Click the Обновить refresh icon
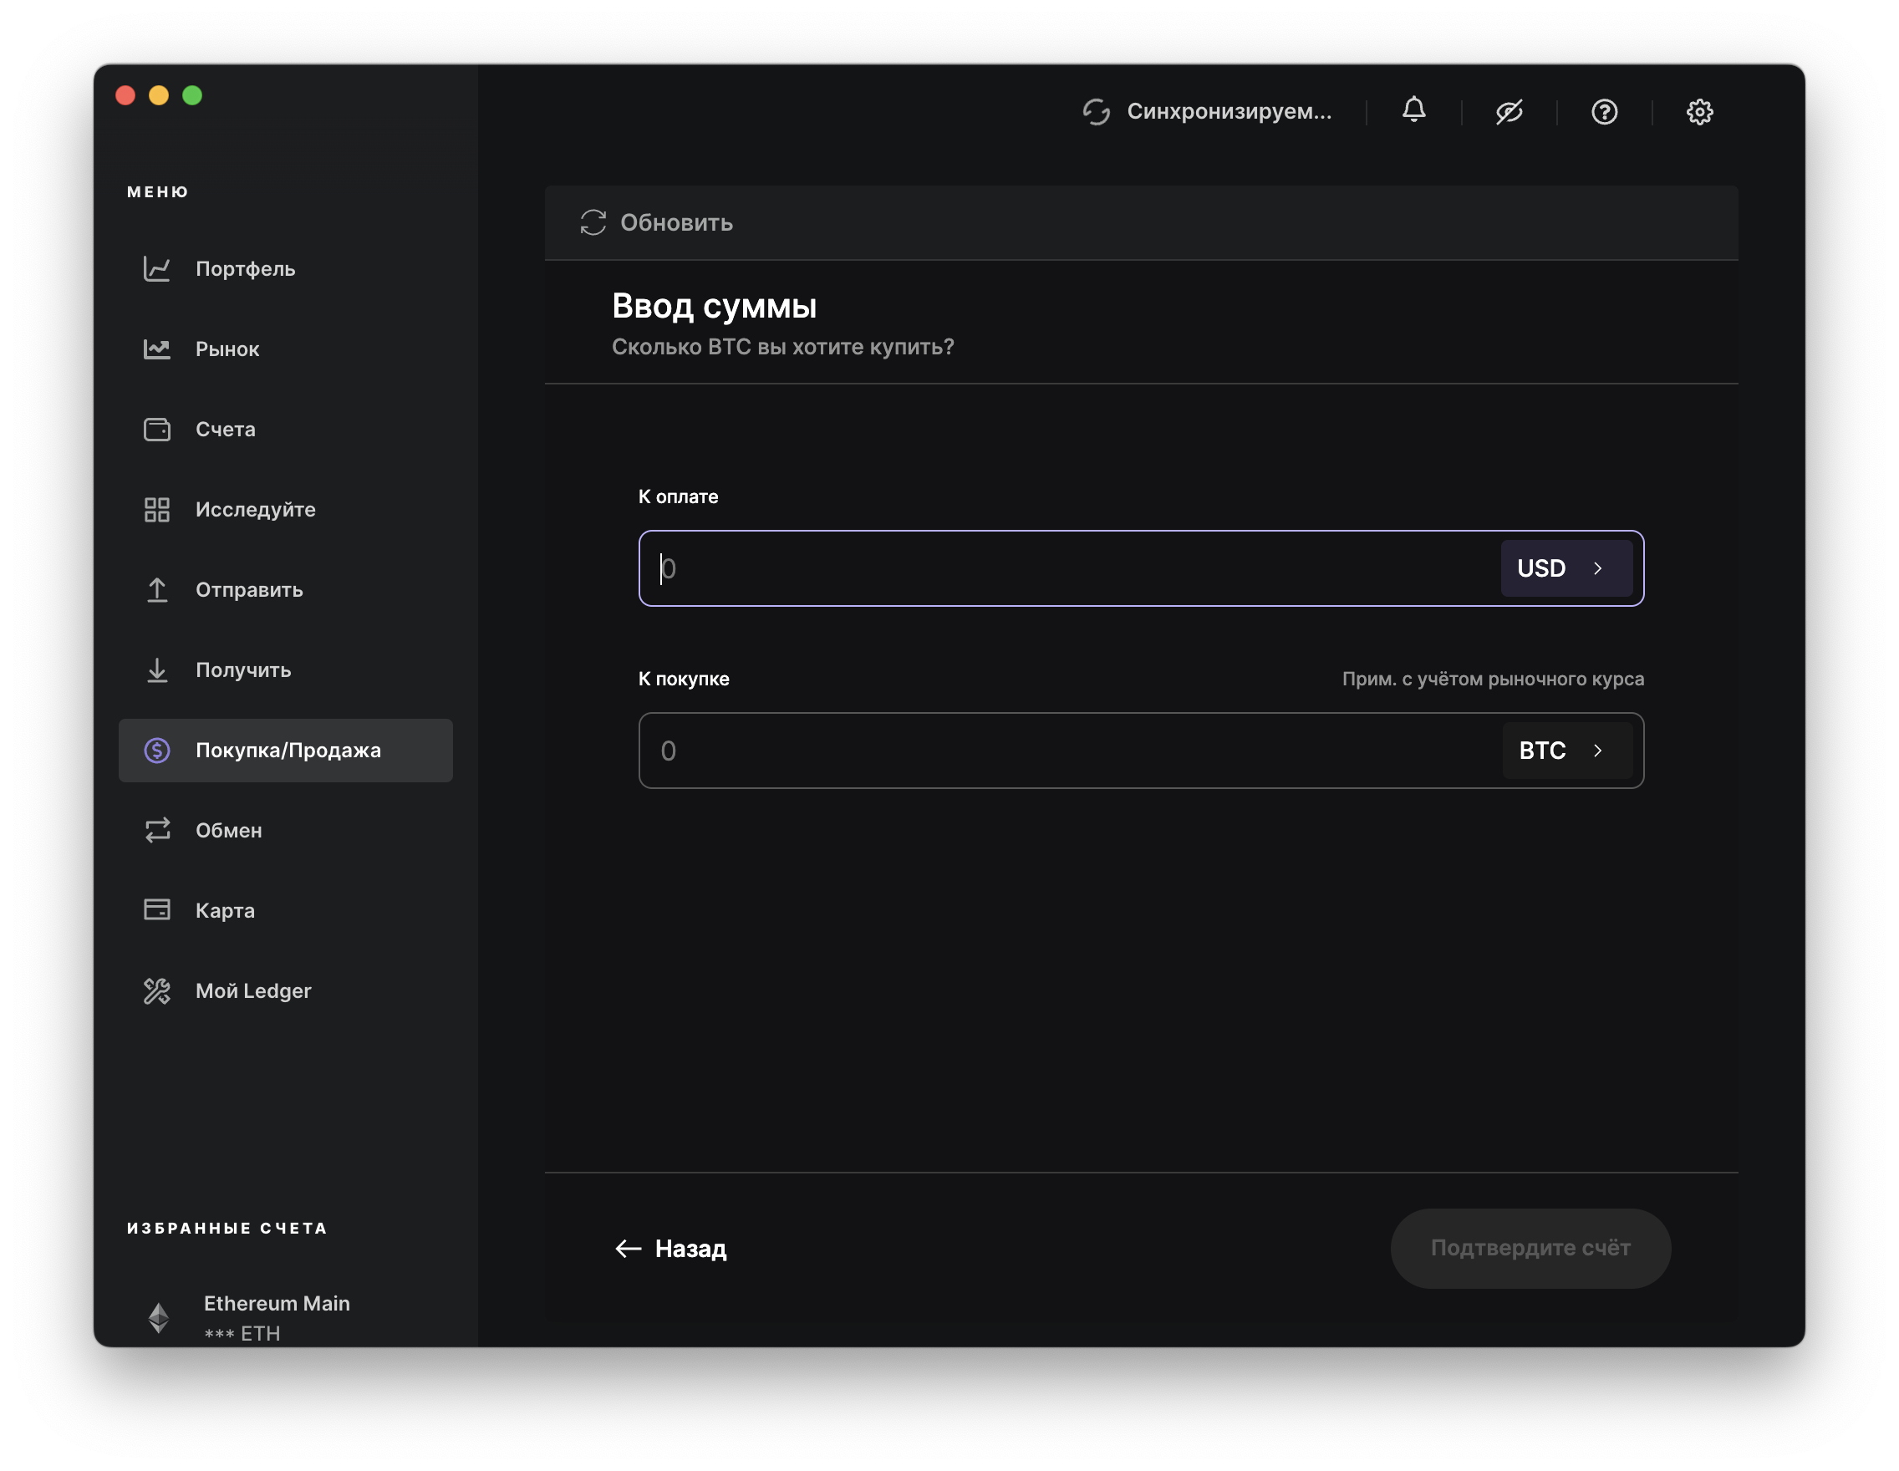Image resolution: width=1899 pixels, height=1471 pixels. pyautogui.click(x=593, y=222)
